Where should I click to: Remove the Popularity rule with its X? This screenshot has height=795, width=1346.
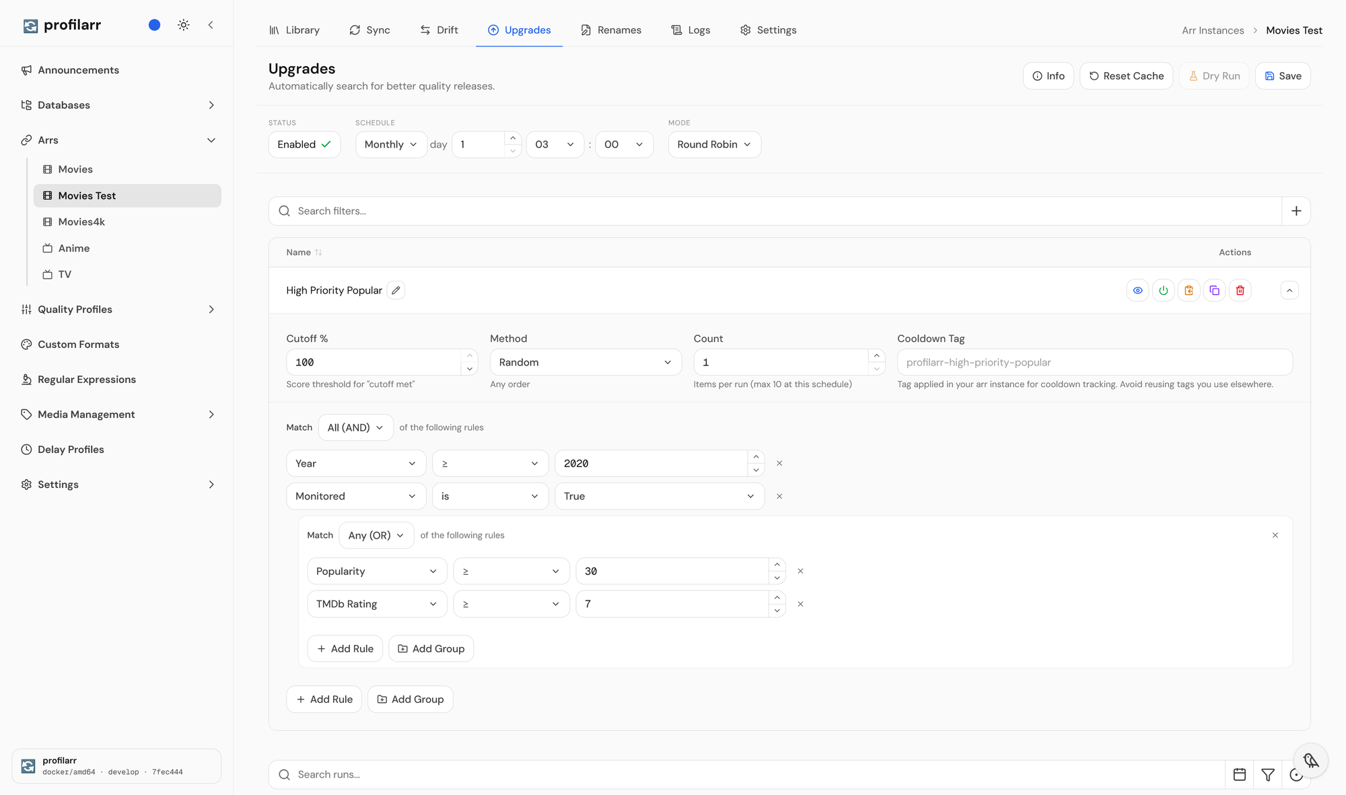coord(800,571)
